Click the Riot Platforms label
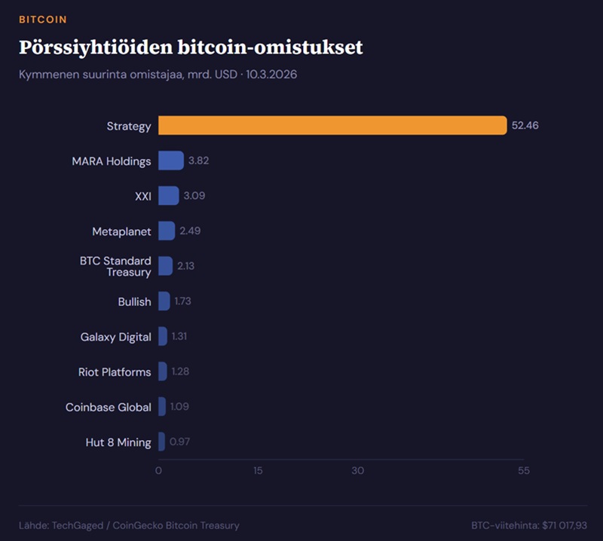The image size is (603, 541). 115,372
